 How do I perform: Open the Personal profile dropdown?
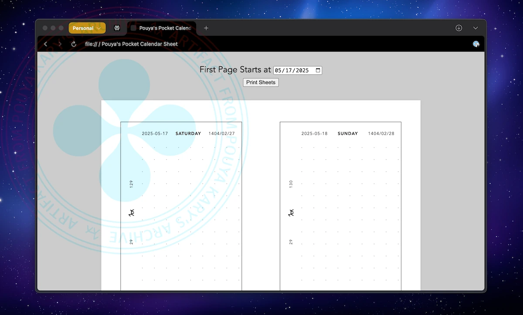(x=87, y=28)
